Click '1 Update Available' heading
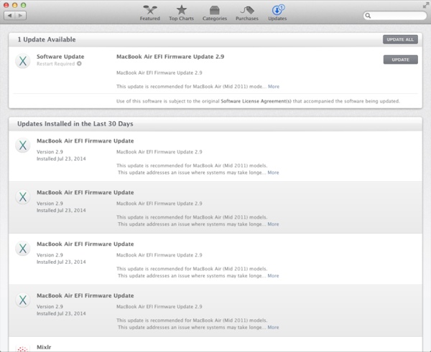This screenshot has width=431, height=352. tap(47, 39)
